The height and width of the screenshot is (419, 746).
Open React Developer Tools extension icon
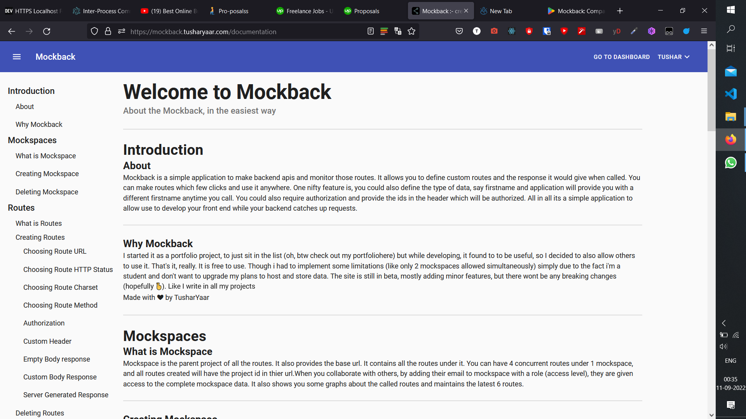512,31
